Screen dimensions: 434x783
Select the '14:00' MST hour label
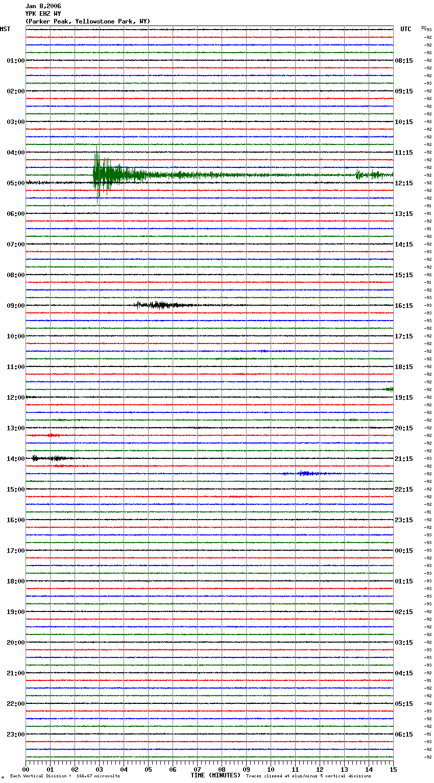(x=16, y=459)
